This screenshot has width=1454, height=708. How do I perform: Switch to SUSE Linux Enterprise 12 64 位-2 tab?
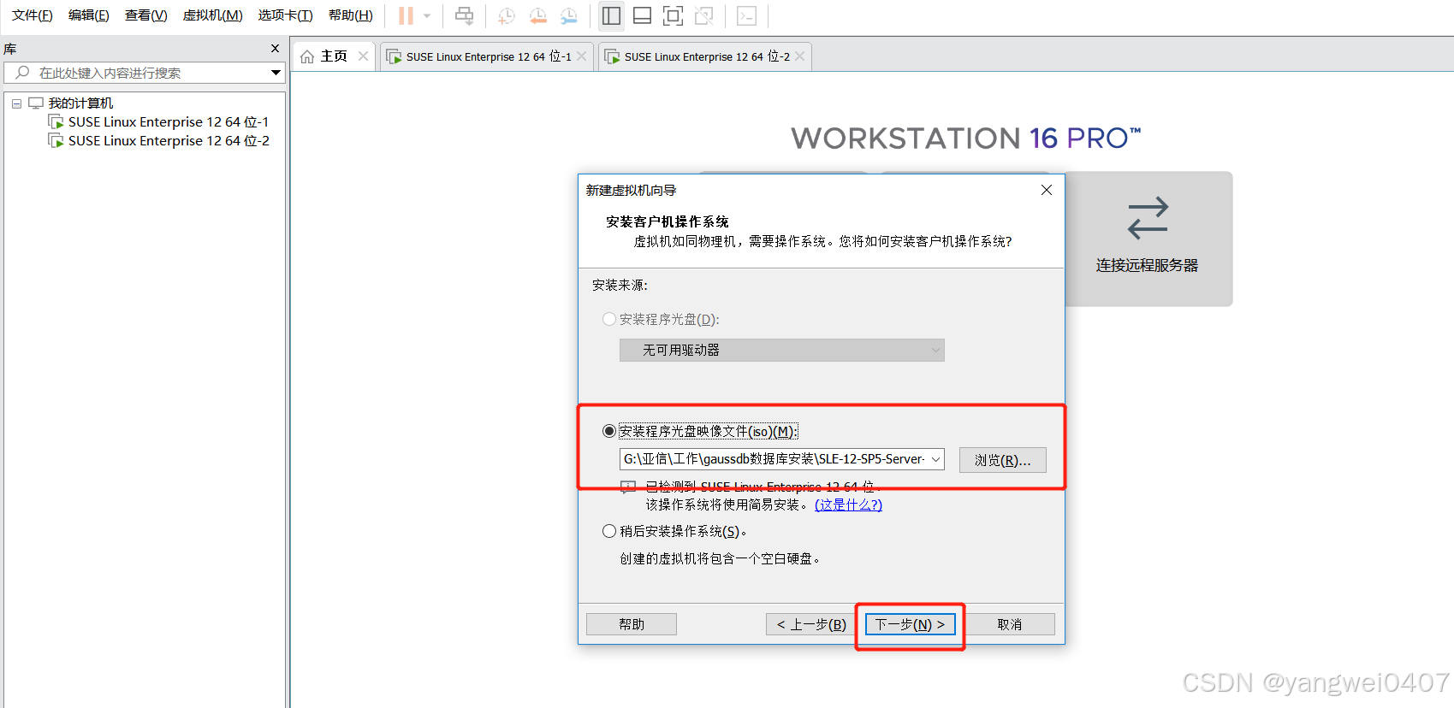[706, 56]
